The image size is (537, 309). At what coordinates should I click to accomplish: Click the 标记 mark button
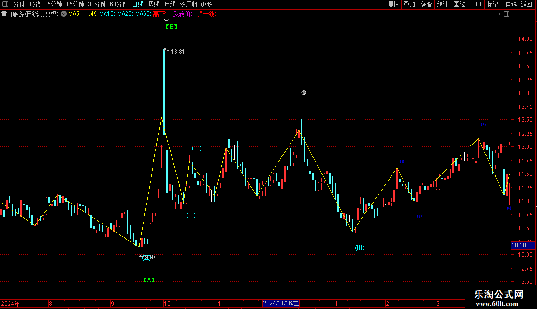pyautogui.click(x=492, y=4)
